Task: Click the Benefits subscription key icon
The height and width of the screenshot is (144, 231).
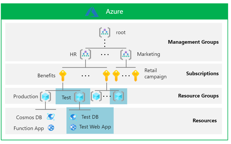Action: click(63, 76)
